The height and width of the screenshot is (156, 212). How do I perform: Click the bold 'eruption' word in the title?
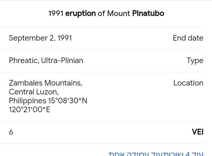click(x=80, y=14)
